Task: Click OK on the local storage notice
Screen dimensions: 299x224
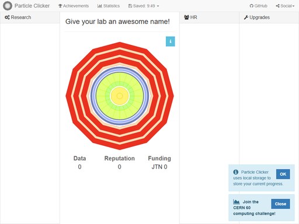Action: pos(283,174)
